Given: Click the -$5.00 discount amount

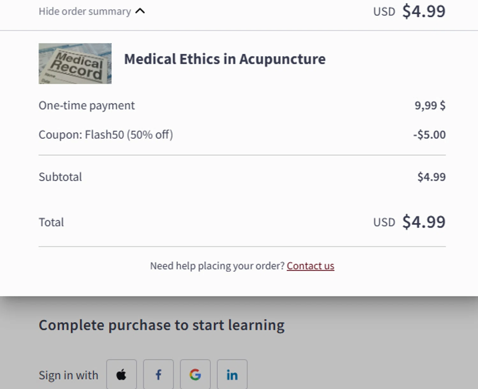Looking at the screenshot, I should (429, 135).
